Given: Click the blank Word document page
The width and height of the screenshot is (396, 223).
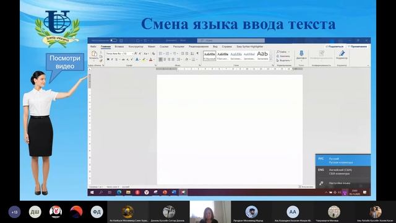Looking at the screenshot, I should [230, 129].
